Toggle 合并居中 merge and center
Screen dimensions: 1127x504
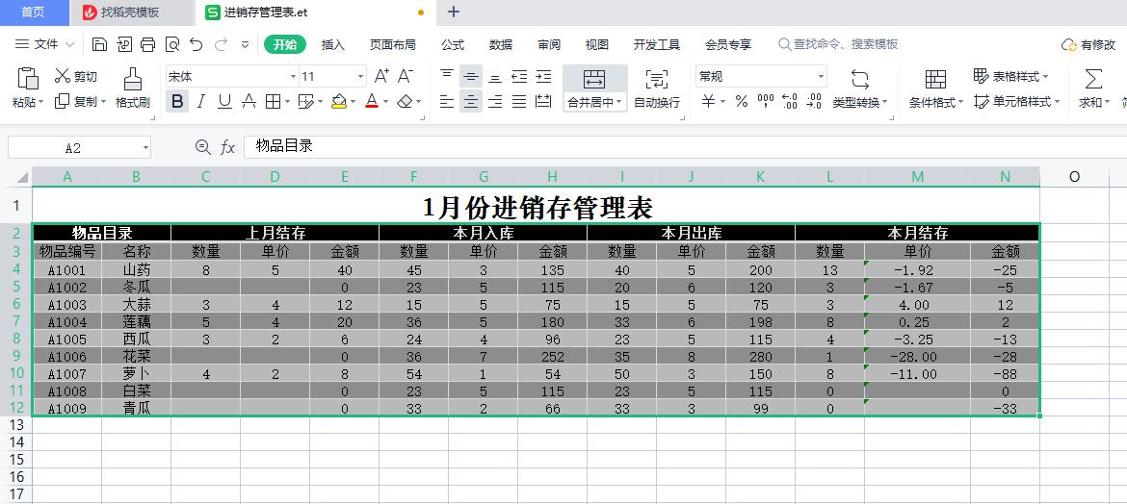click(x=594, y=88)
